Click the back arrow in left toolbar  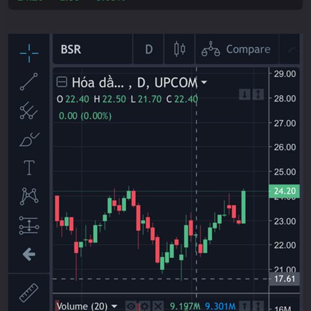point(29,254)
